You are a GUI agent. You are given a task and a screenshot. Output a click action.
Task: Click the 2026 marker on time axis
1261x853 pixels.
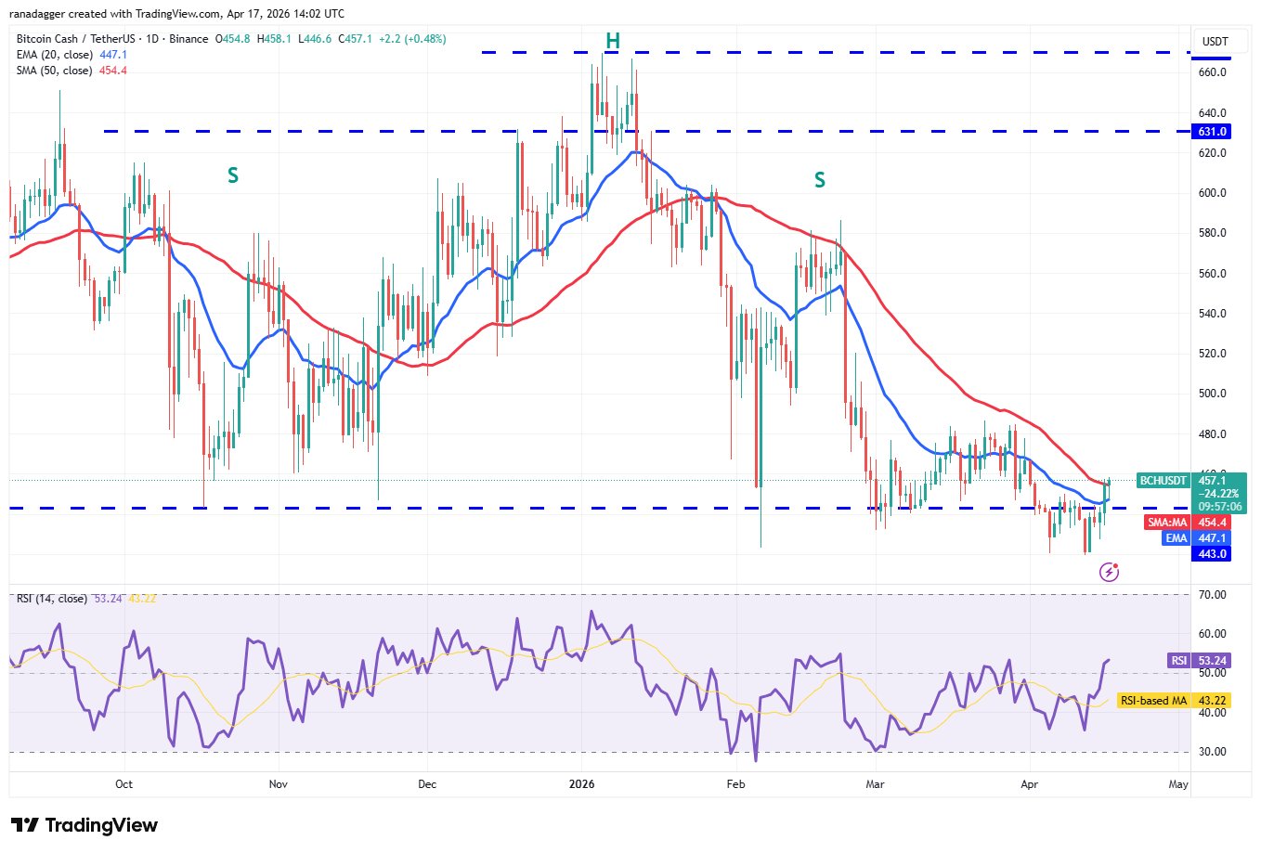pyautogui.click(x=581, y=784)
